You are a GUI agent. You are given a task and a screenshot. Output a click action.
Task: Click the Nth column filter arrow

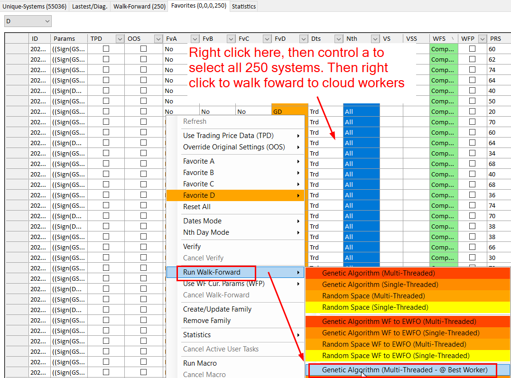tap(375, 39)
